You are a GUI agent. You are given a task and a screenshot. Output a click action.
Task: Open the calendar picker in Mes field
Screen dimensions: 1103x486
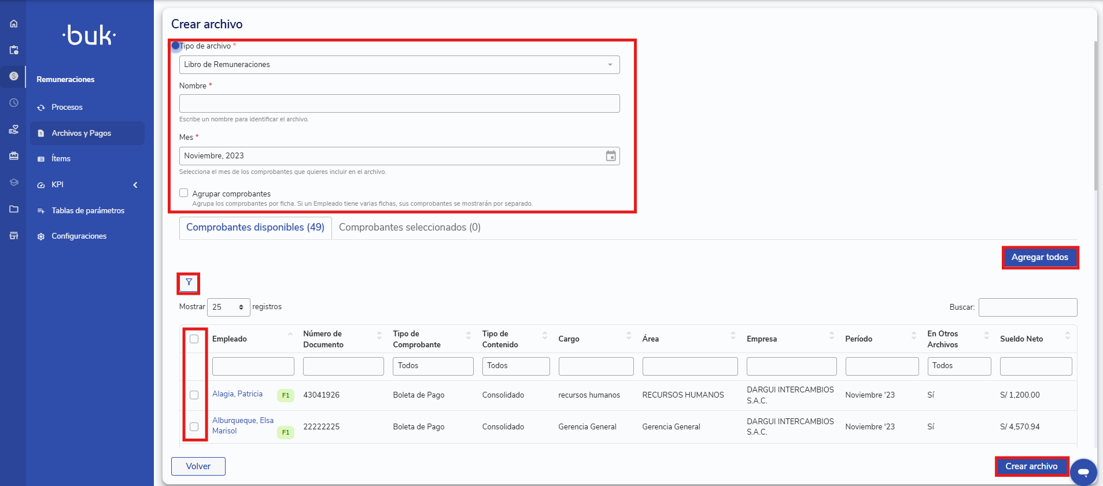pos(610,156)
